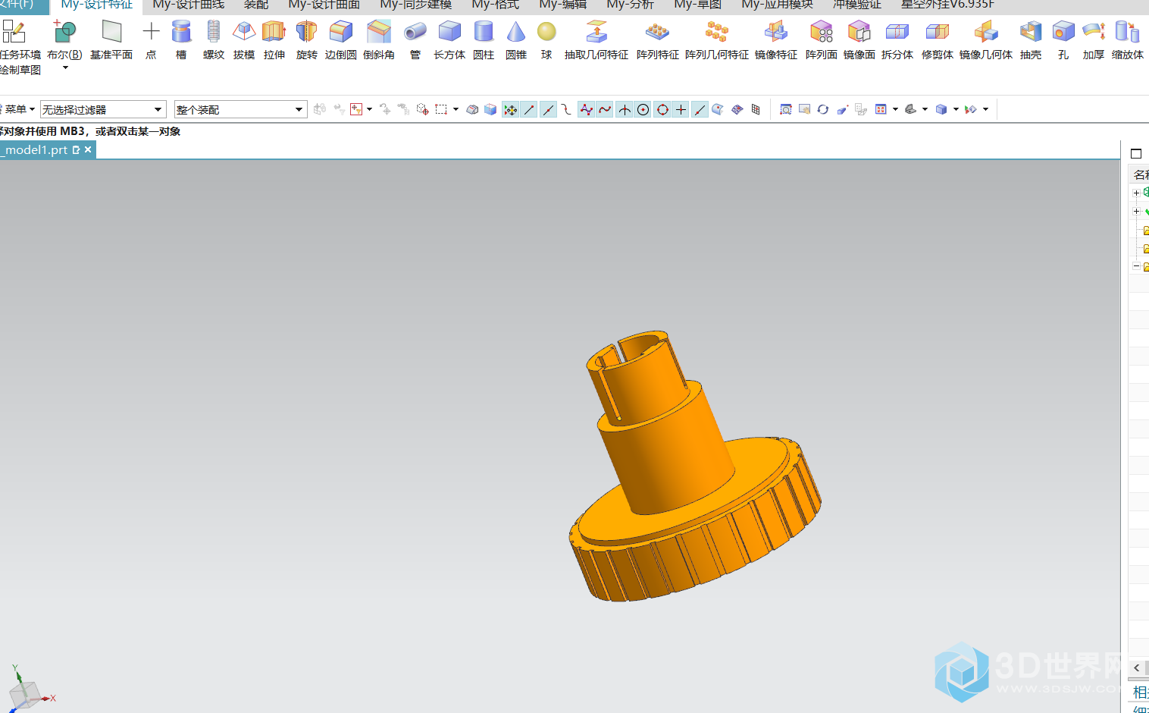The width and height of the screenshot is (1149, 713).
Task: Switch to My-同步建模 ribbon tab
Action: click(x=415, y=5)
